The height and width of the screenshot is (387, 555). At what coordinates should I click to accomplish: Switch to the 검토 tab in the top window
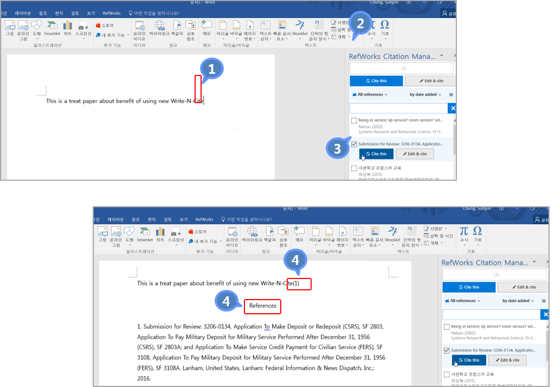click(x=75, y=13)
